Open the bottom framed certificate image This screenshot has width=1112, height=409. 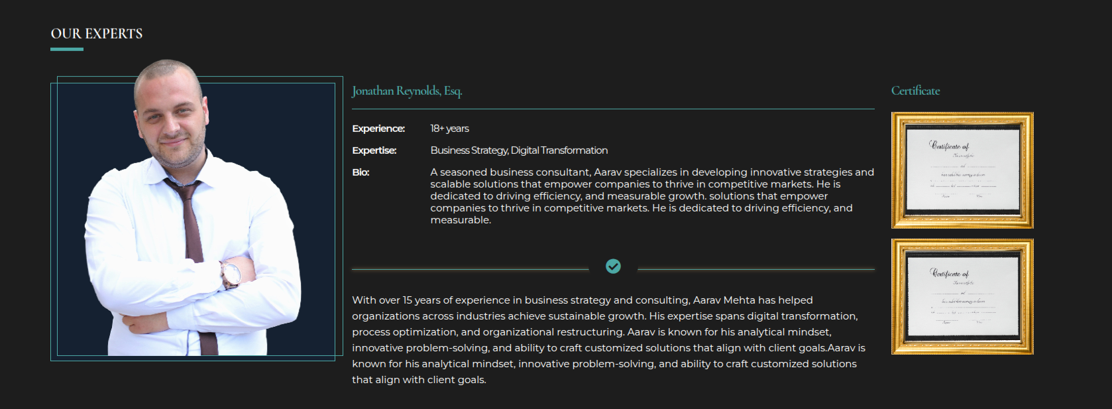[962, 297]
